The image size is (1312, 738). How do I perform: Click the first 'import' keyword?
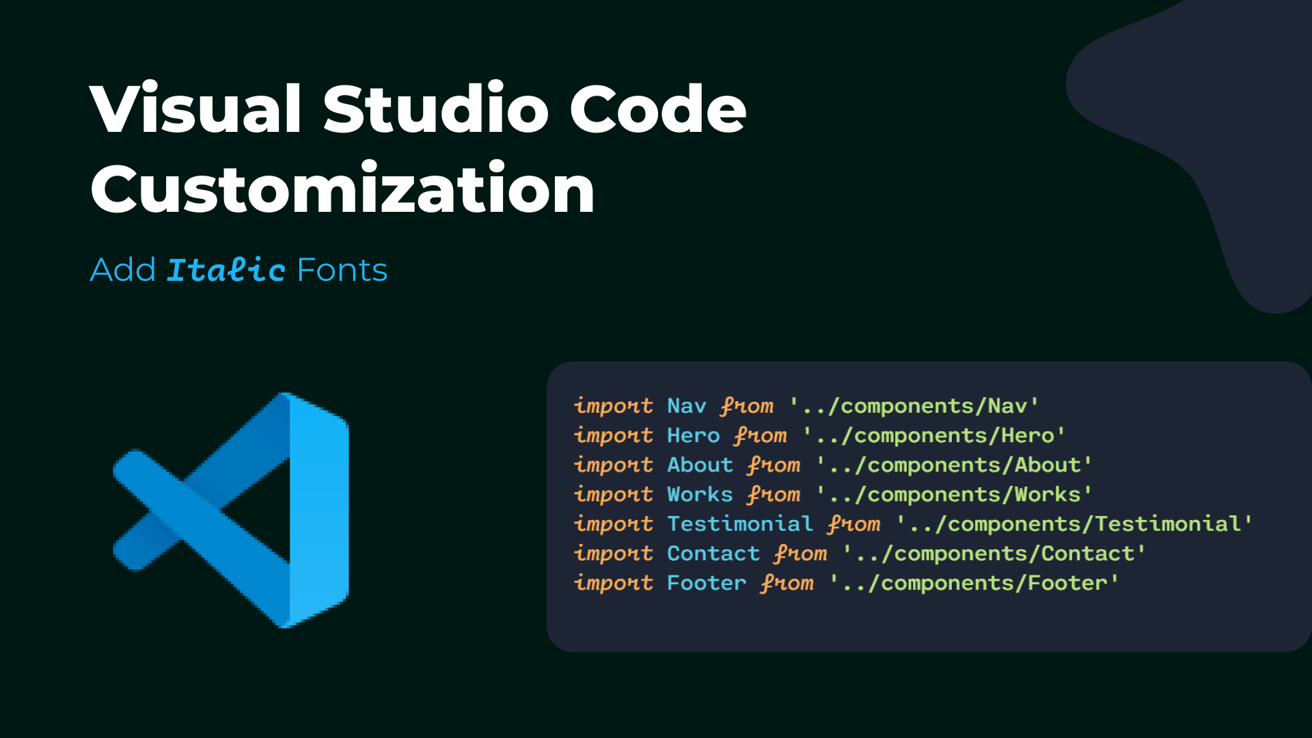pos(613,406)
